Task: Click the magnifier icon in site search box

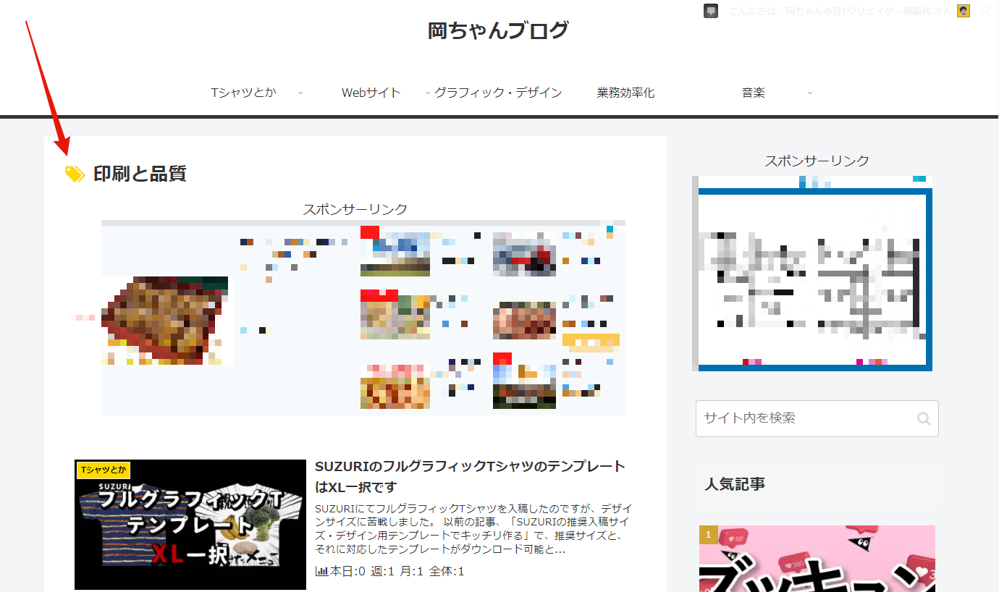Action: tap(923, 418)
